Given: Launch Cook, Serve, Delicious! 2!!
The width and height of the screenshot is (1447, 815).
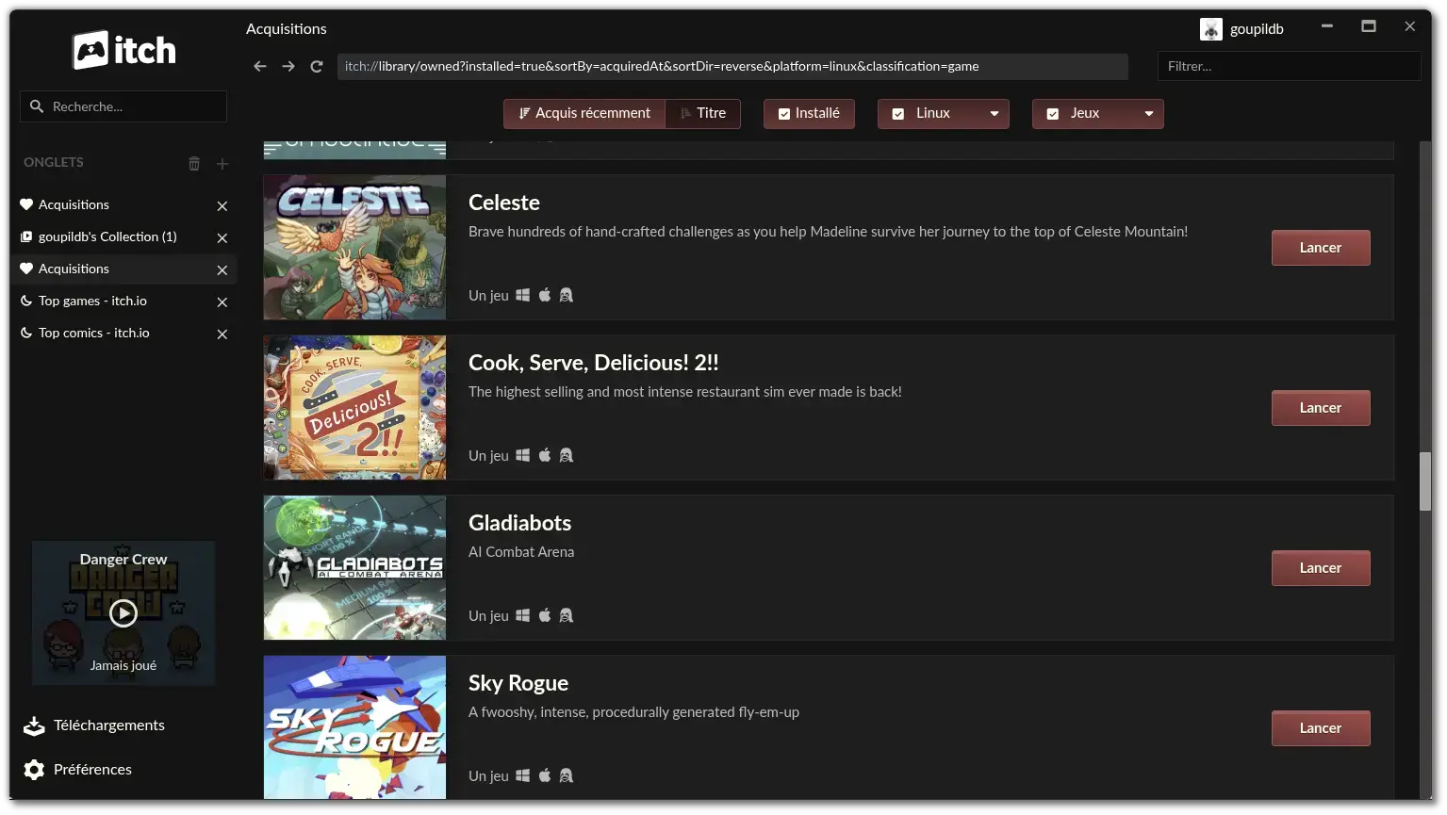Looking at the screenshot, I should pyautogui.click(x=1321, y=408).
